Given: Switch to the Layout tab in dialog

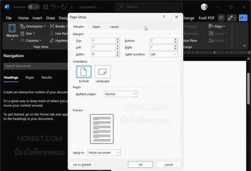Looking at the screenshot, I should point(114,27).
